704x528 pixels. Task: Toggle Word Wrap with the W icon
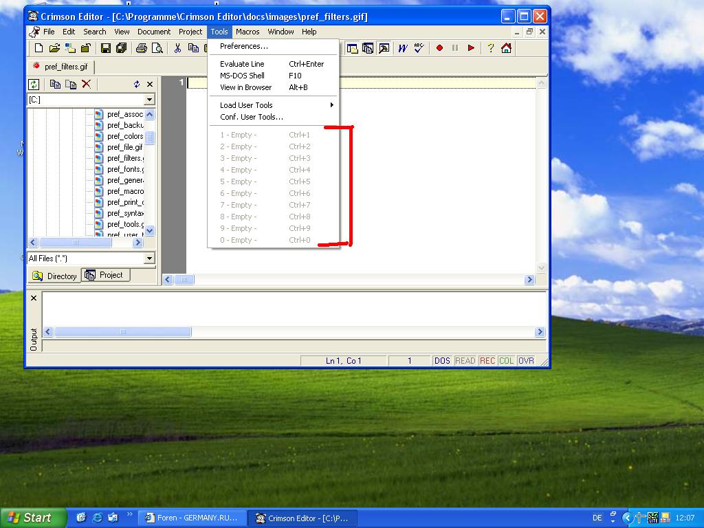pyautogui.click(x=403, y=48)
